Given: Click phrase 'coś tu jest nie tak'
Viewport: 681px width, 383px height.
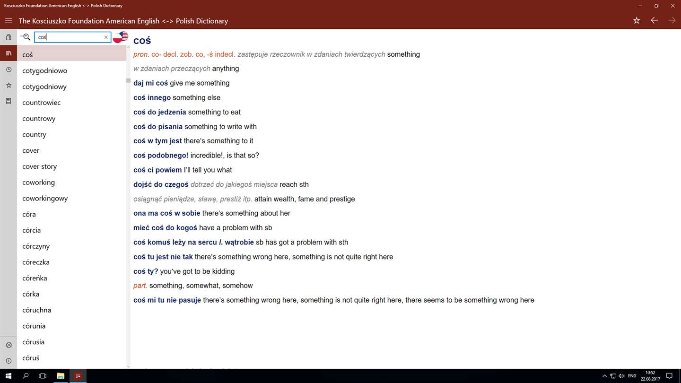Looking at the screenshot, I should pyautogui.click(x=163, y=257).
